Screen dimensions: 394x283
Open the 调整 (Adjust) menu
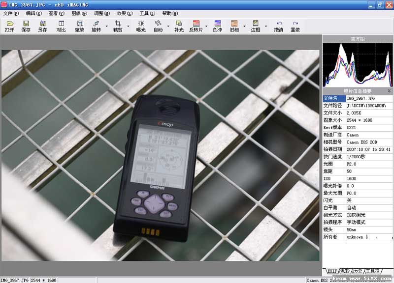click(102, 13)
